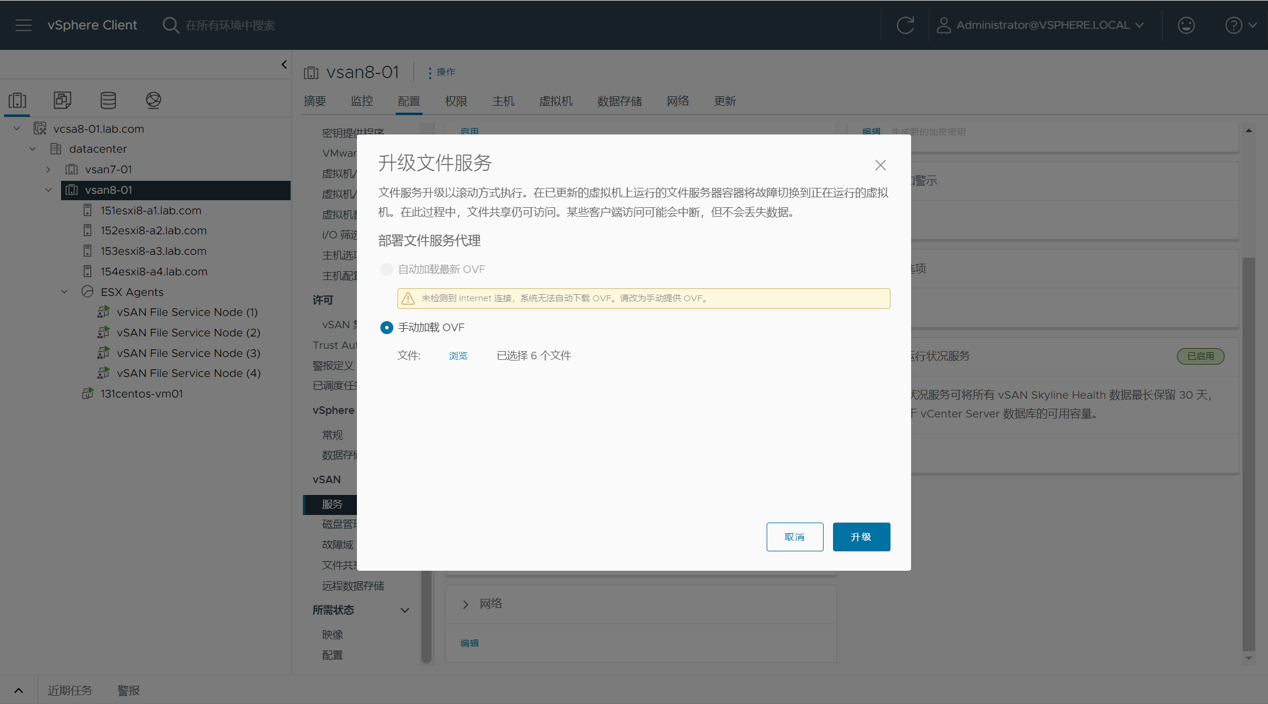The width and height of the screenshot is (1268, 704).
Task: Expand the 网络 section chevron
Action: pos(466,604)
